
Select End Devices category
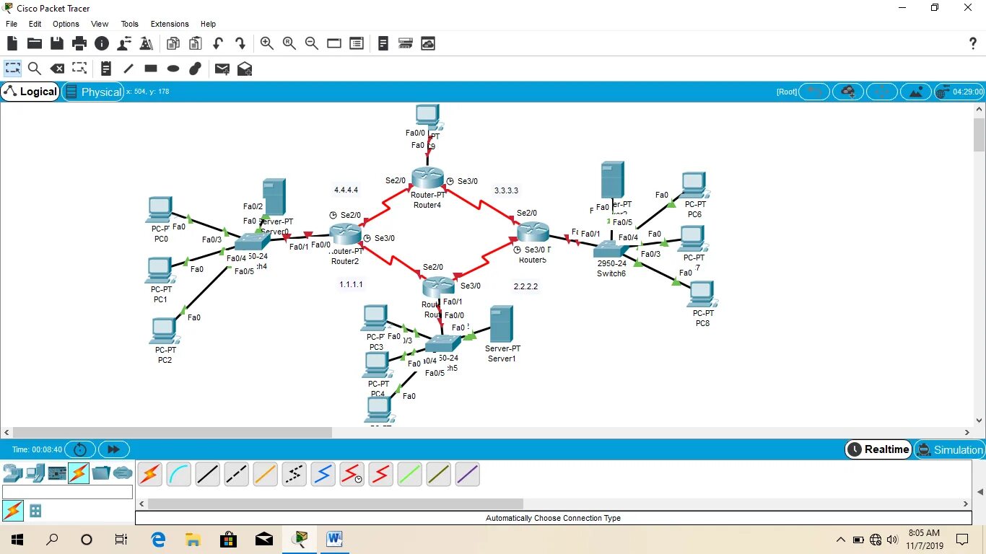pos(34,473)
